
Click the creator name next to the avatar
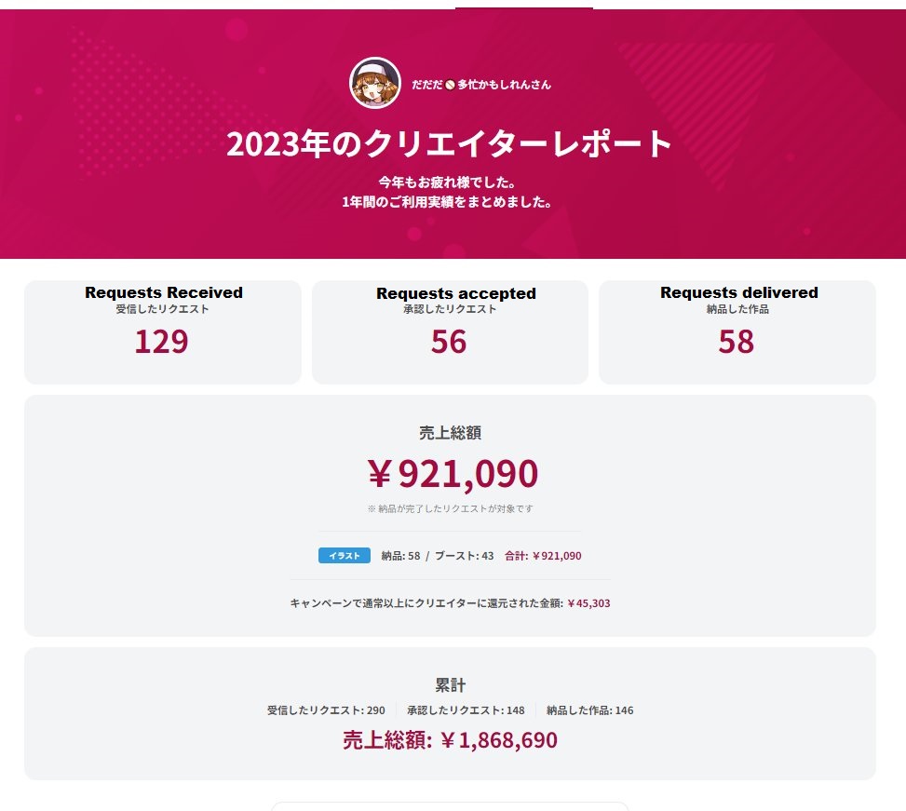point(481,85)
